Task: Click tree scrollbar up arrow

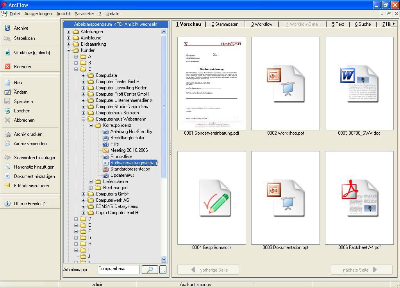Action: tap(164, 32)
